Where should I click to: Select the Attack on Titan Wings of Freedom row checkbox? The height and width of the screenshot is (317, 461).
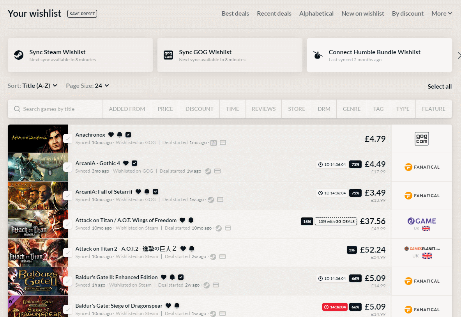pyautogui.click(x=68, y=224)
